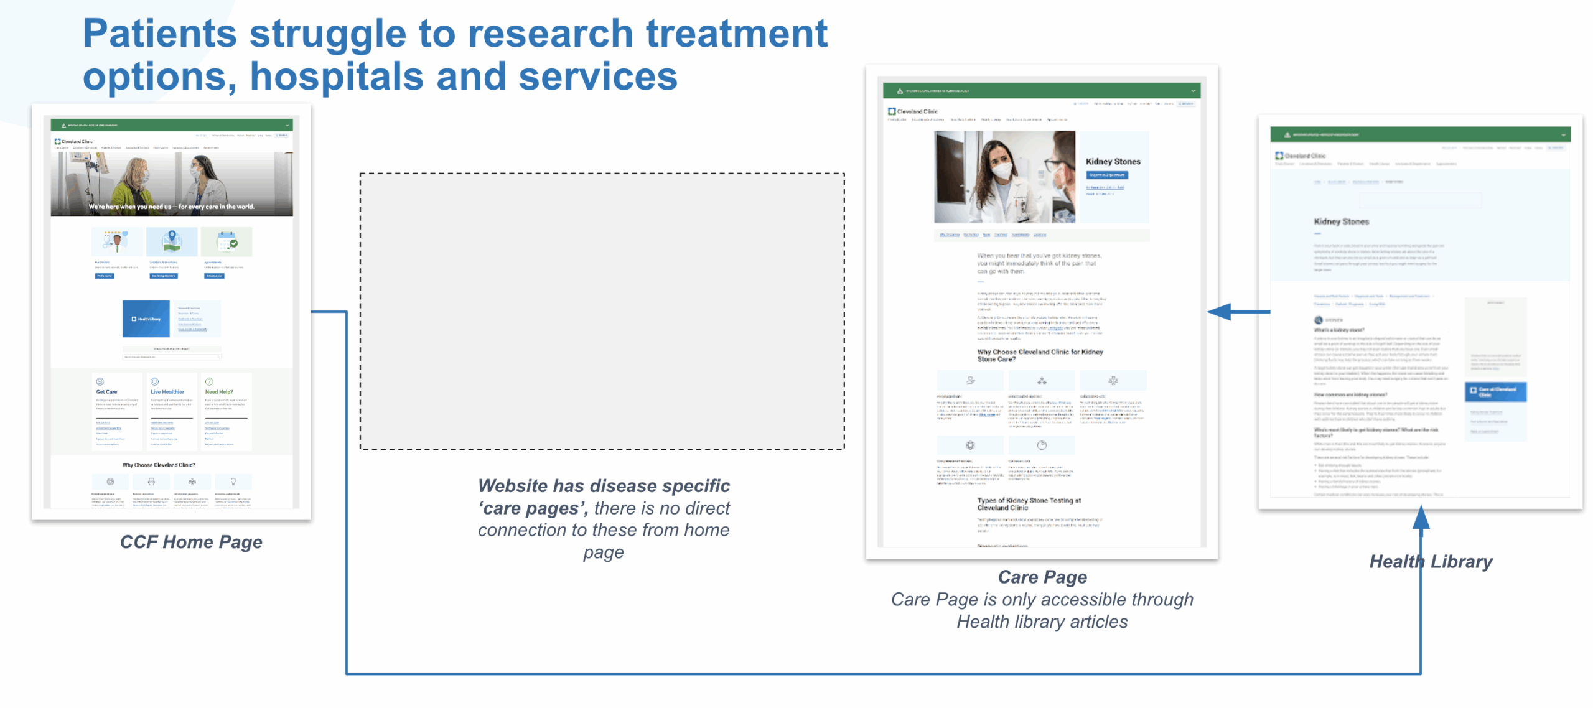1593x708 pixels.
Task: Click the alert triangle in home page banner
Action: coord(63,125)
